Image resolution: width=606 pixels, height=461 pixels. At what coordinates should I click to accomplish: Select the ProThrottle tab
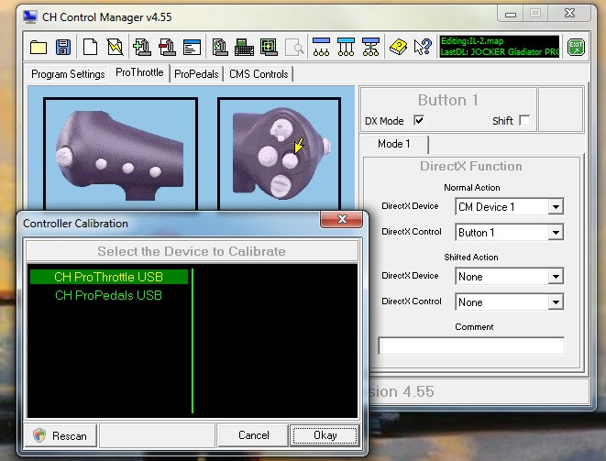(139, 72)
